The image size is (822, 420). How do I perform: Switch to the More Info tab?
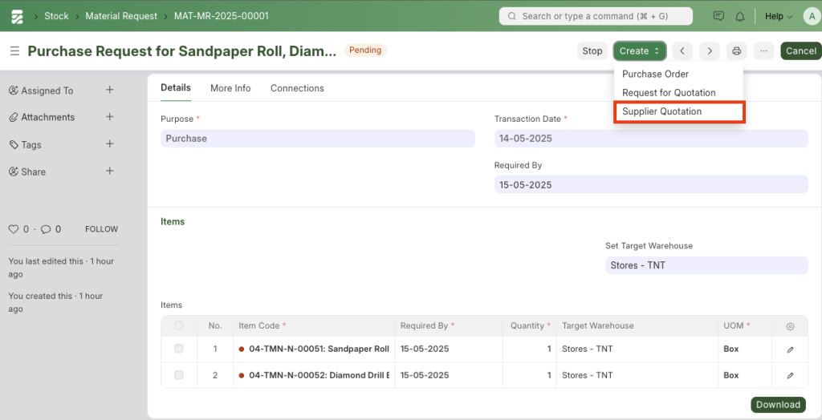coord(230,88)
